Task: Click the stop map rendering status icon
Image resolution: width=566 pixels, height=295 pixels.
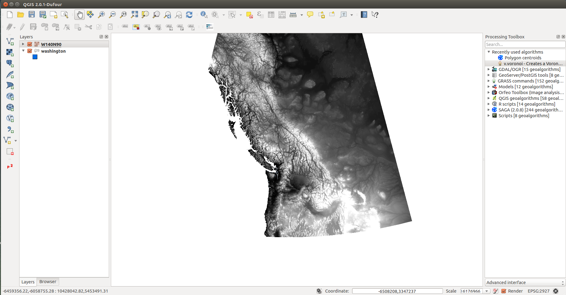Action: click(x=496, y=291)
